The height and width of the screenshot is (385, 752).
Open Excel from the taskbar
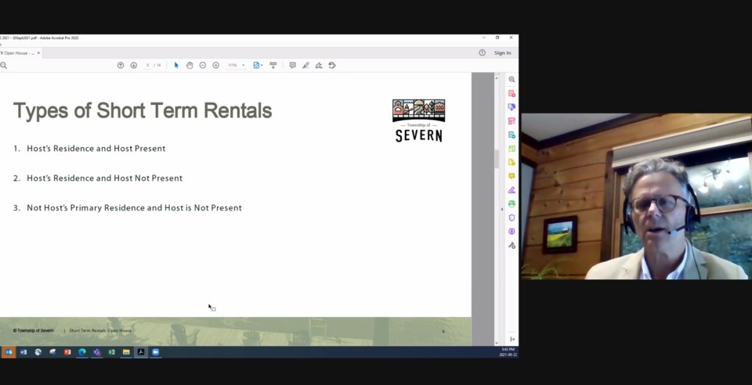click(111, 352)
